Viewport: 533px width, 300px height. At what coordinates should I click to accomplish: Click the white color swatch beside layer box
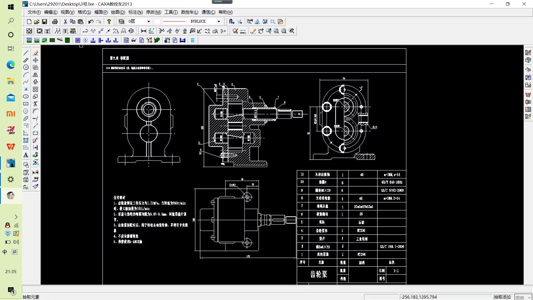click(x=157, y=21)
